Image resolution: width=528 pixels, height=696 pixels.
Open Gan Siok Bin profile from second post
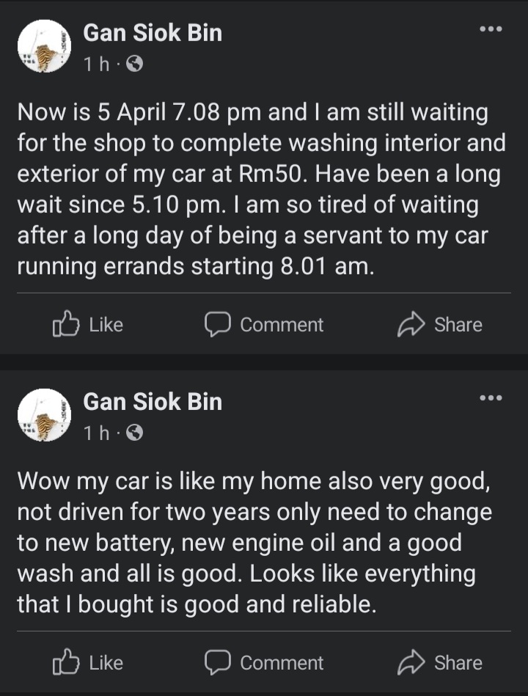pyautogui.click(x=153, y=401)
